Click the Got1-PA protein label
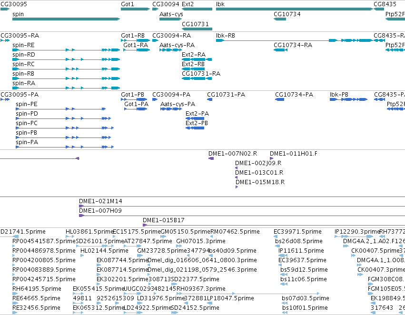This screenshot has width=405, height=315. 137,104
